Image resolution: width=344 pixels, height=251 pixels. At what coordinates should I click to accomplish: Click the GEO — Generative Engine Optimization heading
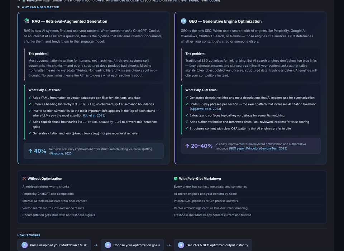225,21
